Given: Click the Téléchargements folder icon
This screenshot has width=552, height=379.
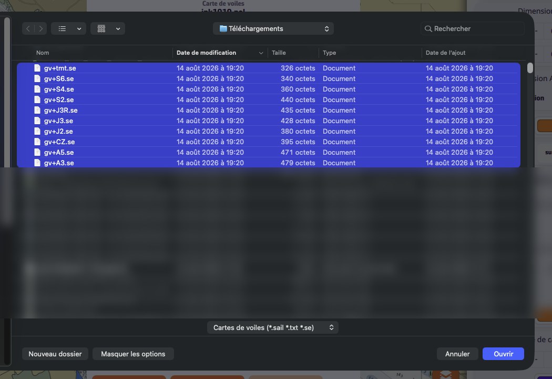Looking at the screenshot, I should click(223, 28).
